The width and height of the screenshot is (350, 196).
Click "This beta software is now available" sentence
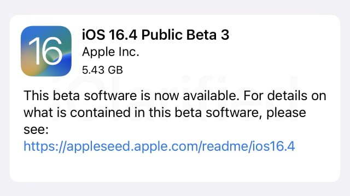click(130, 96)
